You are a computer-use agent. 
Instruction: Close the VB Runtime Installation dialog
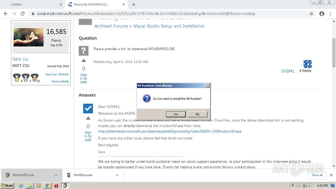pyautogui.click(x=207, y=86)
